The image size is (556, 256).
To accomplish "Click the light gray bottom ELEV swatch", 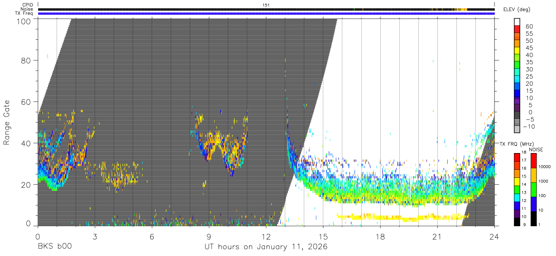I will pos(517,130).
